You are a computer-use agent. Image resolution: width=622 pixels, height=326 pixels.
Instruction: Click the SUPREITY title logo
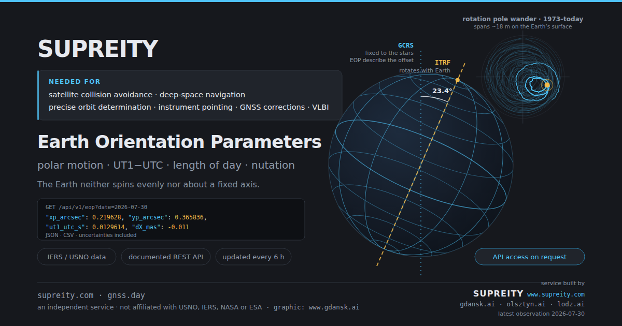click(97, 49)
